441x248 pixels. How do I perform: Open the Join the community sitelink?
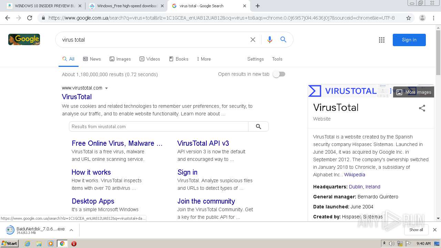click(x=206, y=201)
